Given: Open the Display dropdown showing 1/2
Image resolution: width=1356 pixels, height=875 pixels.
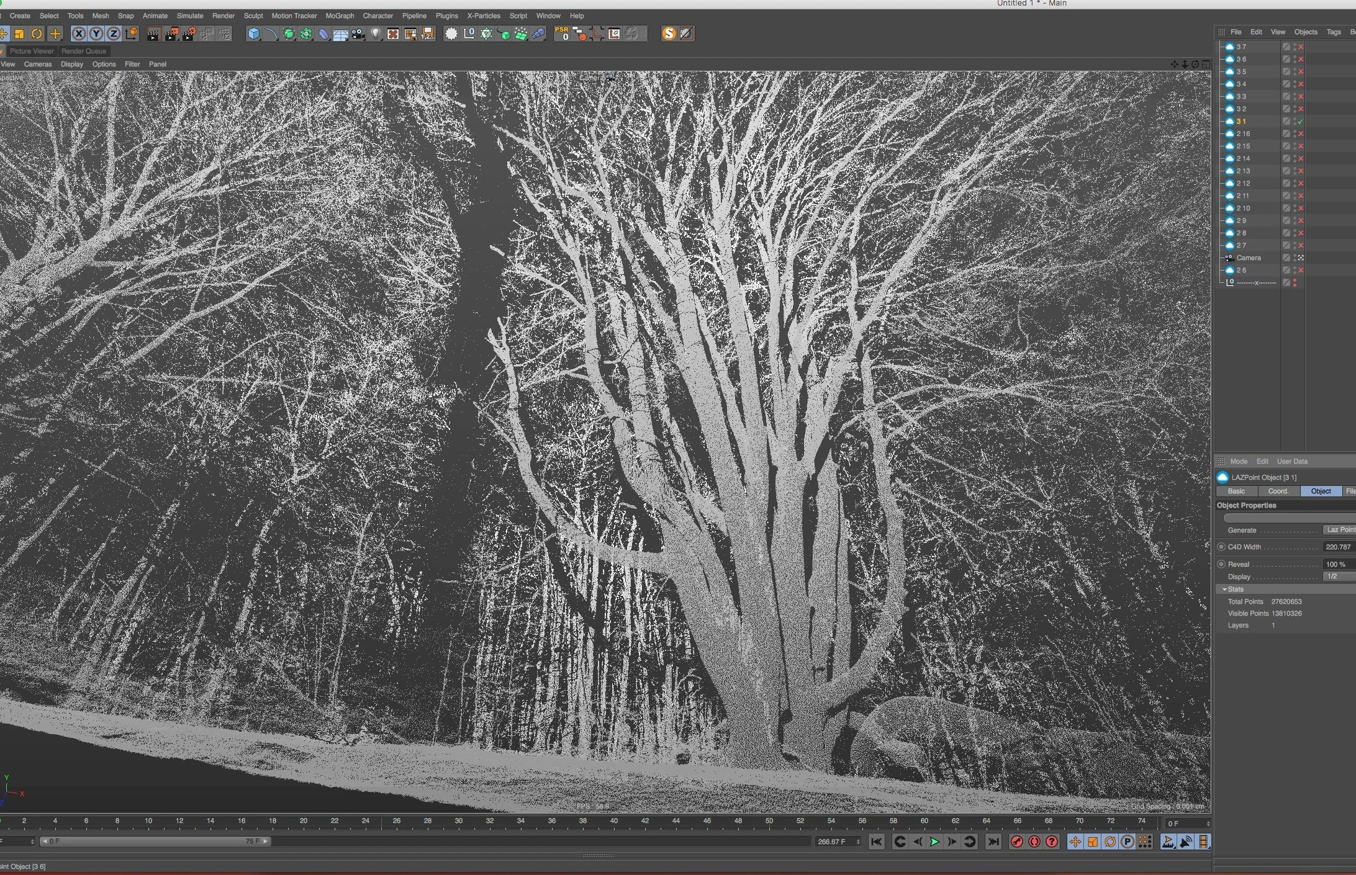Looking at the screenshot, I should pyautogui.click(x=1339, y=577).
